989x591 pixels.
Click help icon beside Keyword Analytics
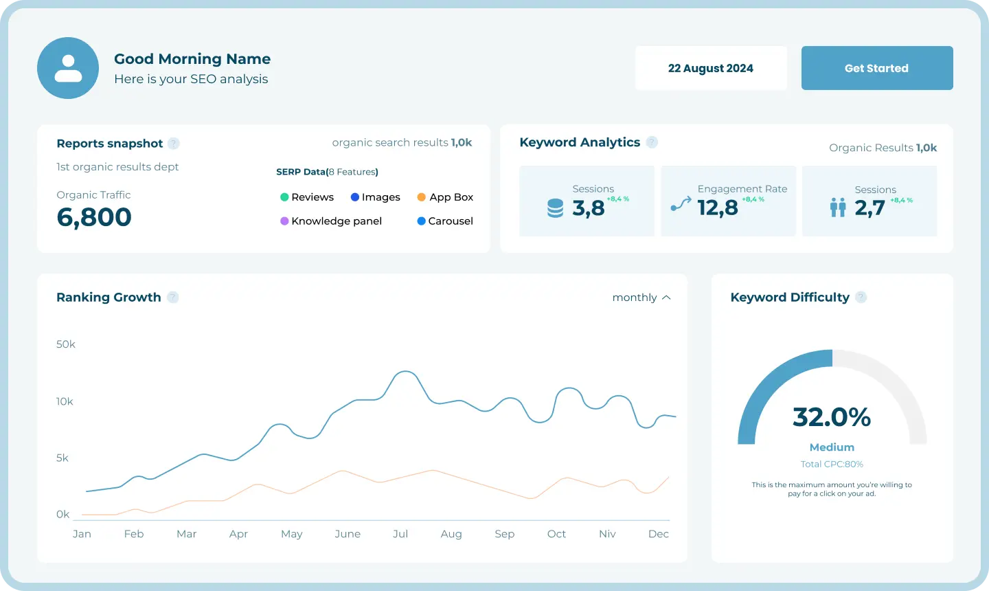click(652, 142)
